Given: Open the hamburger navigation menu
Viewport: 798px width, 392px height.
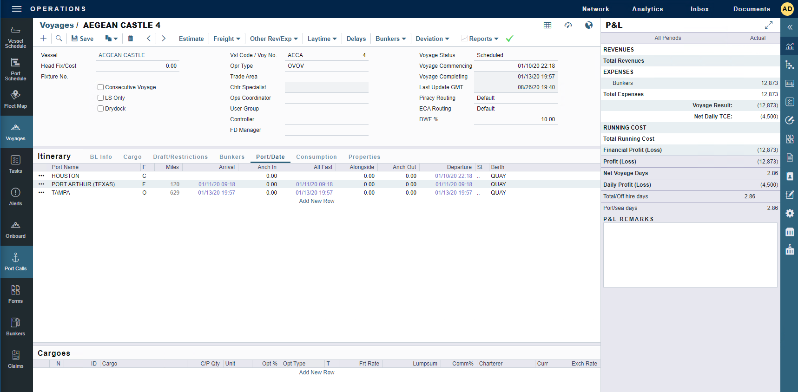Looking at the screenshot, I should (x=17, y=9).
